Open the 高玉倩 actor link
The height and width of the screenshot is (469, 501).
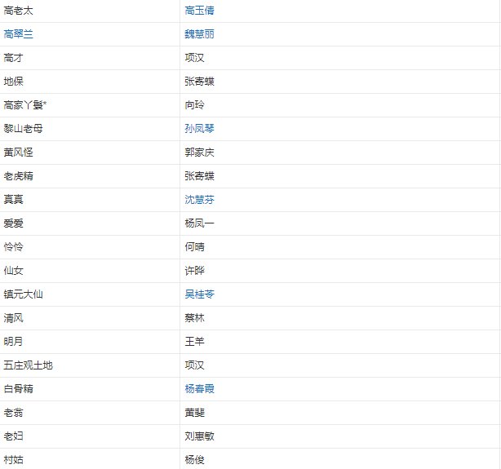(200, 11)
